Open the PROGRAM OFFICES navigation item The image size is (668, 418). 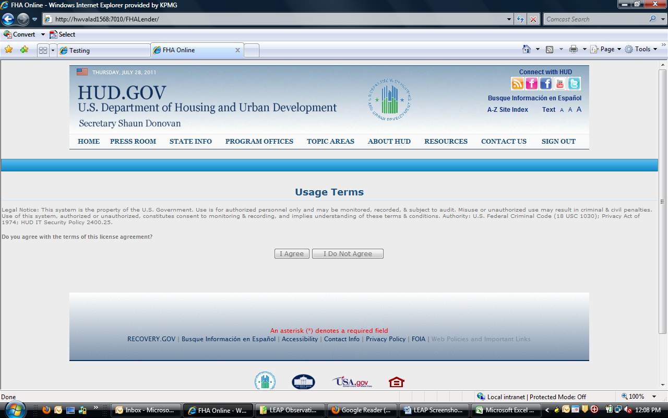tap(259, 141)
